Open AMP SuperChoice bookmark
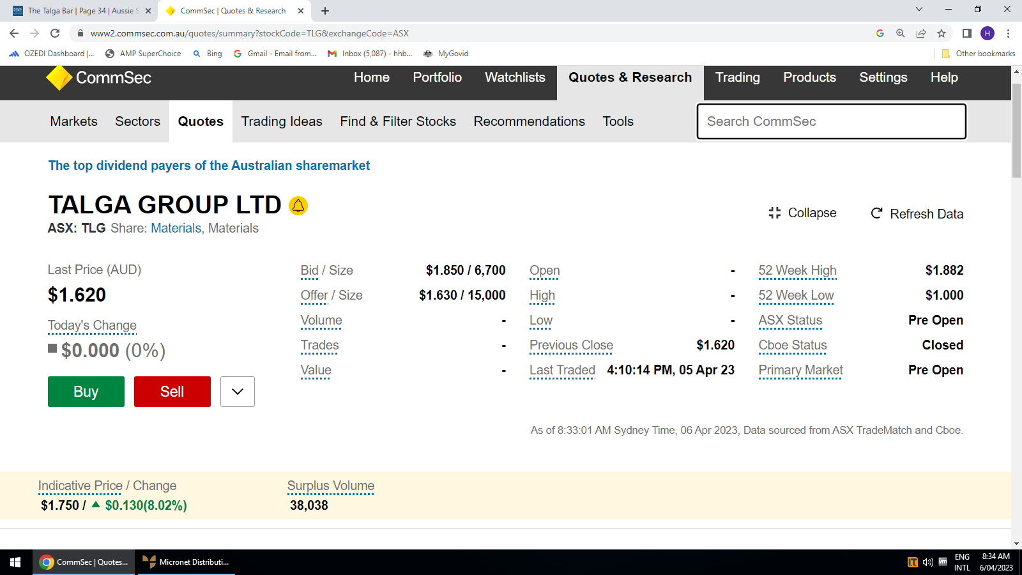Viewport: 1022px width, 575px height. point(143,54)
